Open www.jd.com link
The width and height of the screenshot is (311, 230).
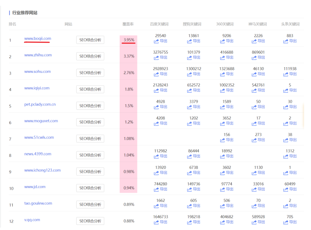(x=35, y=187)
